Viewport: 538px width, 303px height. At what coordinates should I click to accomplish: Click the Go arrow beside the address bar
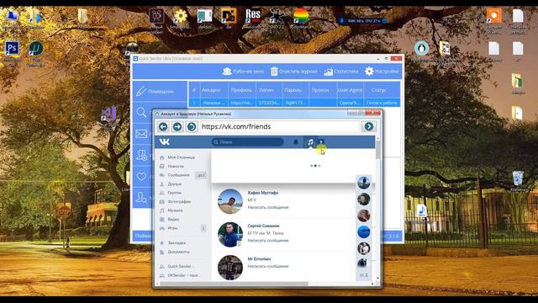(x=369, y=127)
